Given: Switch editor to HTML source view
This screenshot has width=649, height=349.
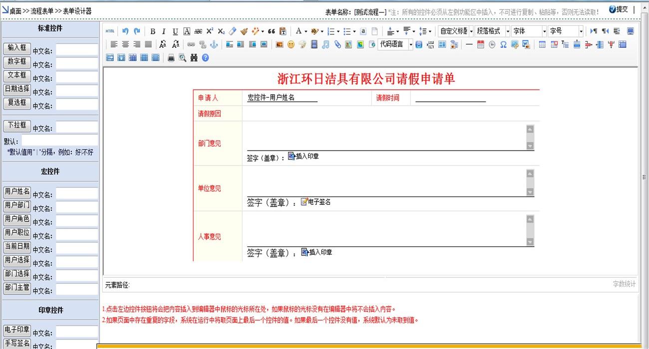Looking at the screenshot, I should pos(110,31).
